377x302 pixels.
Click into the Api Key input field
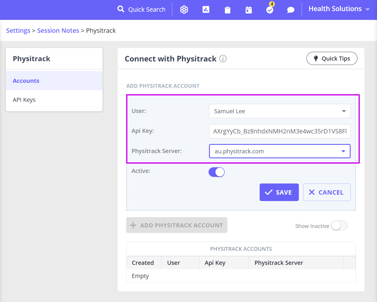(280, 131)
